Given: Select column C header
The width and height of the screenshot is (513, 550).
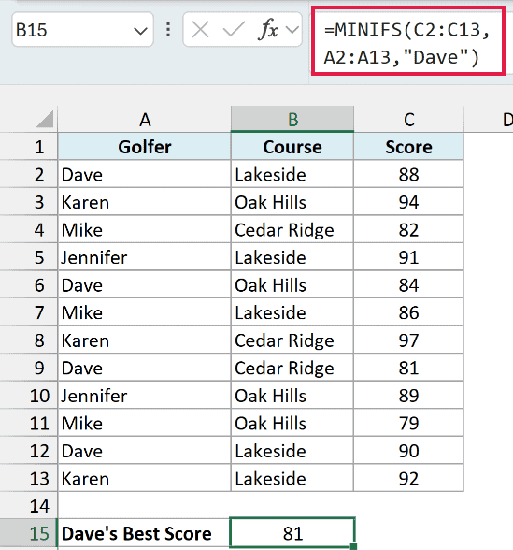Looking at the screenshot, I should [408, 120].
